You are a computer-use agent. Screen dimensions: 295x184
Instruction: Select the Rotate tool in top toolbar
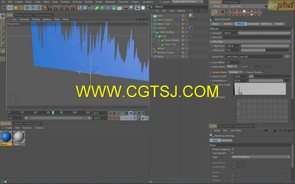(x=21, y=8)
